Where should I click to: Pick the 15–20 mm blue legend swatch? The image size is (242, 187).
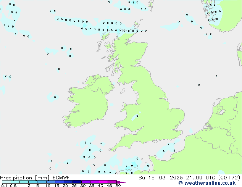(x=59, y=182)
